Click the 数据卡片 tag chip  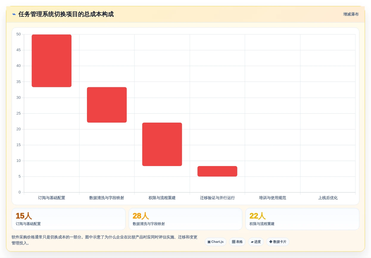tap(278, 242)
